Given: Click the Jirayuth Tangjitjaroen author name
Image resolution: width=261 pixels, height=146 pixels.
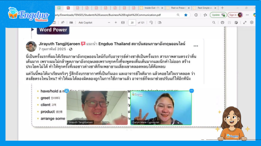Looking at the screenshot, I should coord(59,44).
